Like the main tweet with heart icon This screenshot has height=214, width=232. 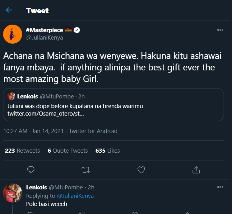pyautogui.click(x=141, y=170)
